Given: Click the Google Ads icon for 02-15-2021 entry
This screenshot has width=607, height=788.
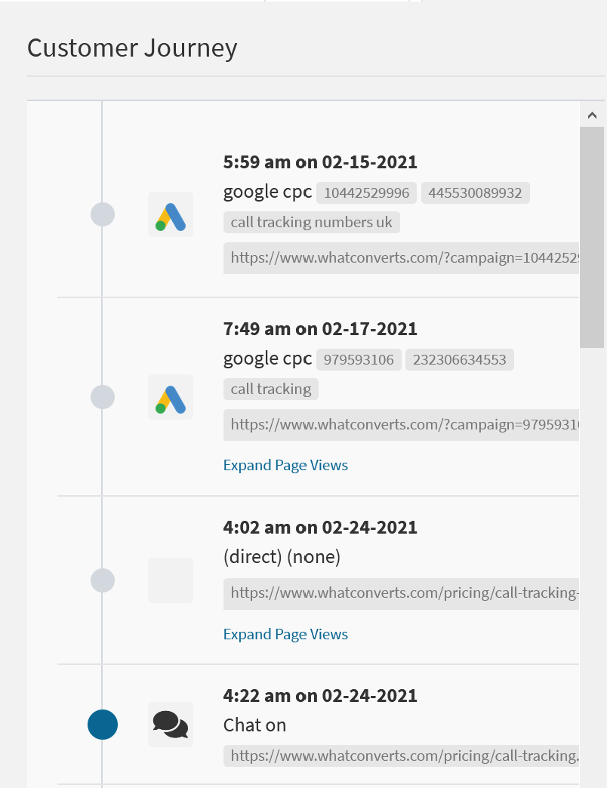Looking at the screenshot, I should [171, 214].
